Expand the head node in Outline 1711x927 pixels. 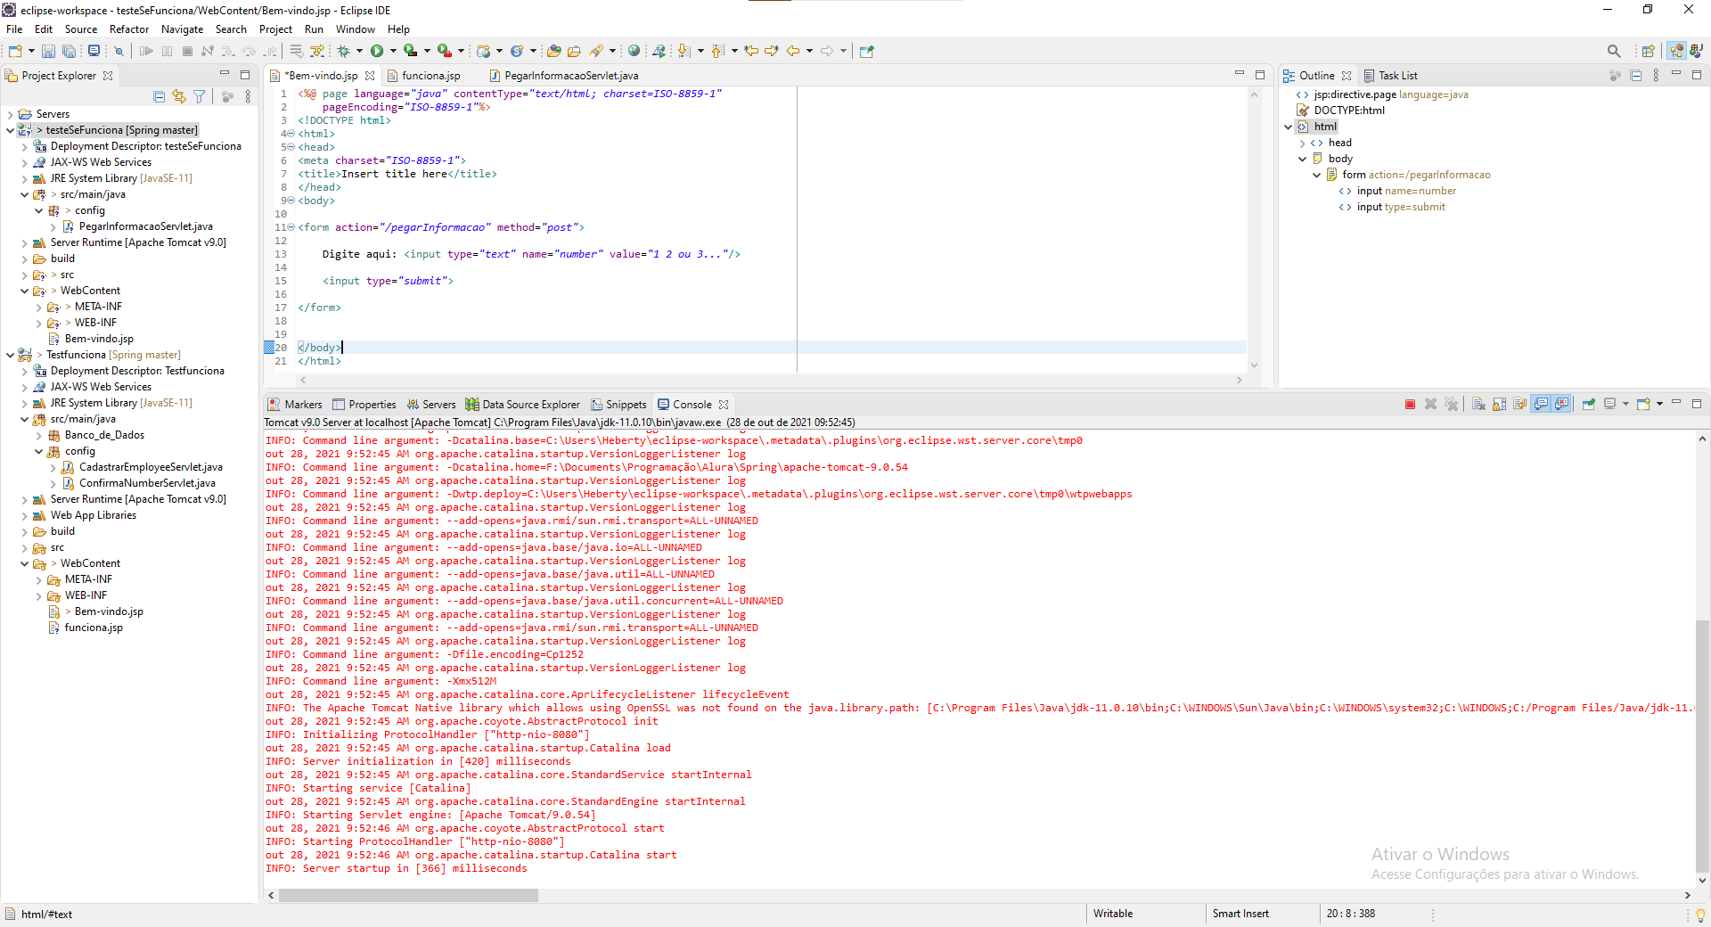tap(1302, 143)
